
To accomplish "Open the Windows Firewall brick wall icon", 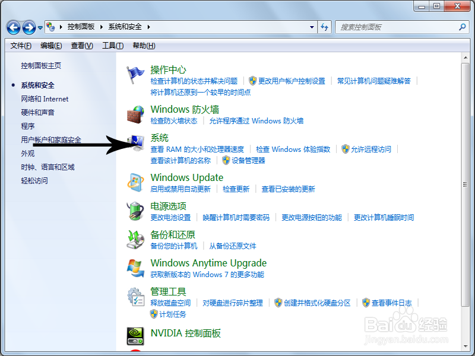I will pos(135,115).
